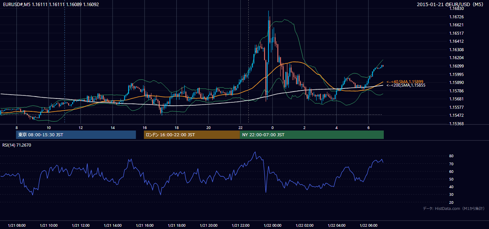Click price axis label 1.16308
489x229 pixels.
456,50
